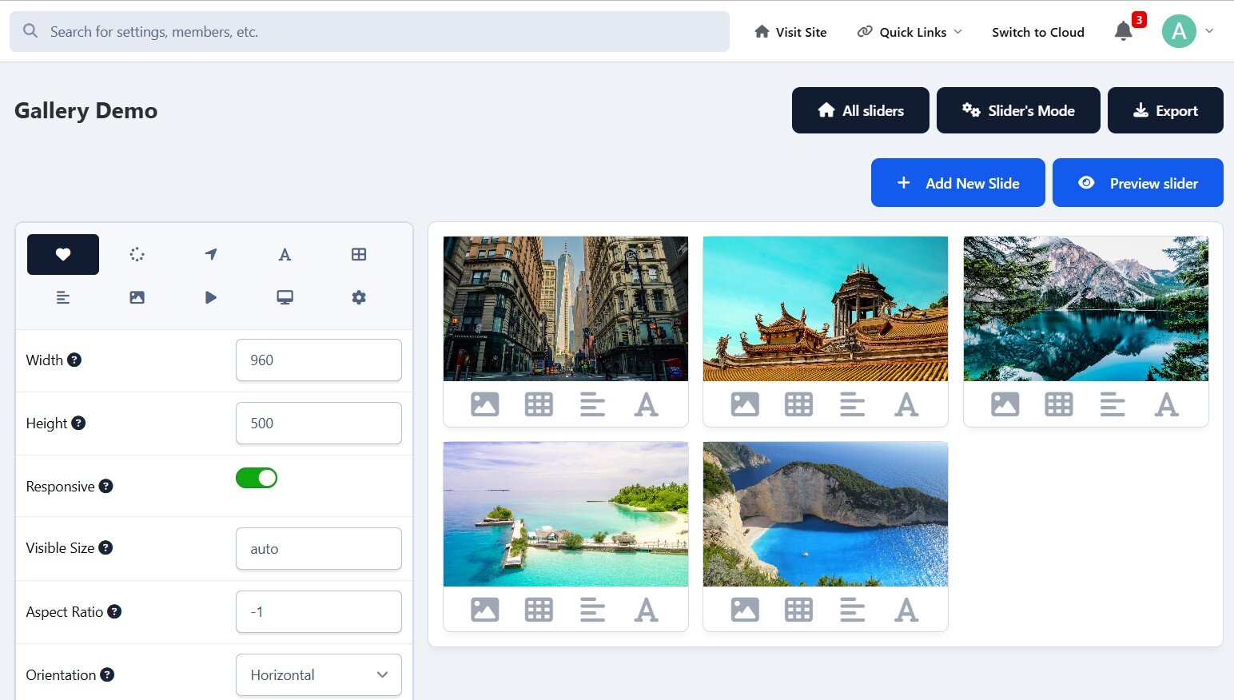Expand the Quick Links menu

click(910, 32)
